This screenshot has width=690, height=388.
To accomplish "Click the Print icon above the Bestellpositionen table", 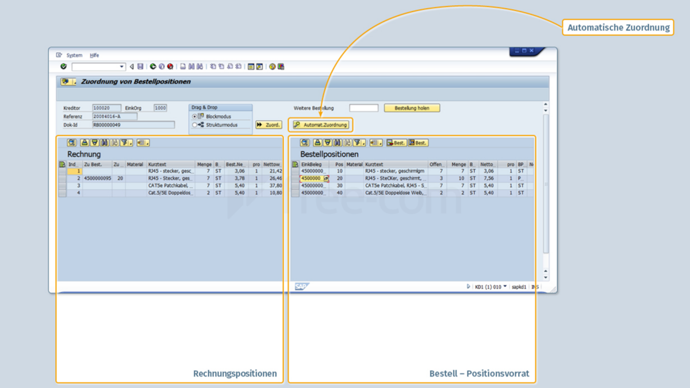I will tap(317, 143).
